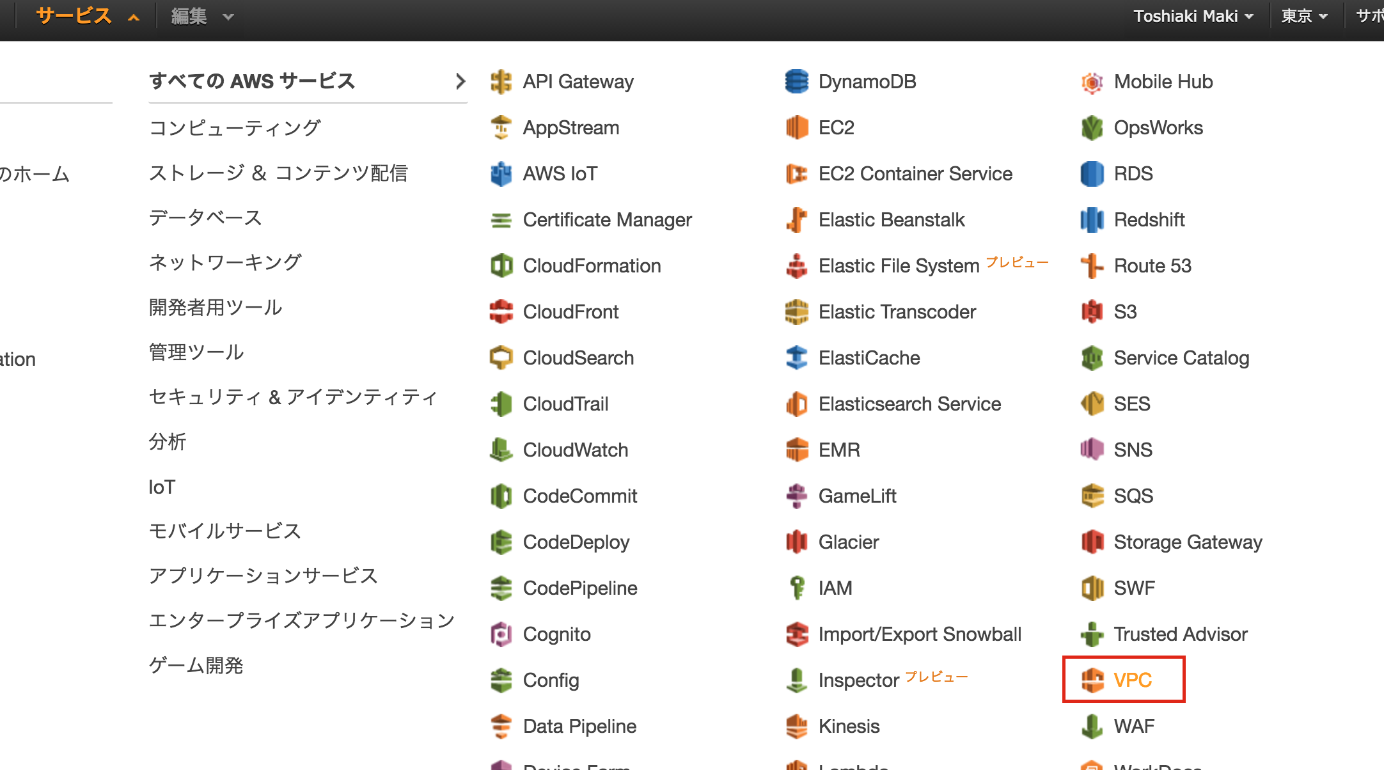This screenshot has width=1384, height=770.
Task: Click the ElastiCache icon
Action: pos(796,358)
